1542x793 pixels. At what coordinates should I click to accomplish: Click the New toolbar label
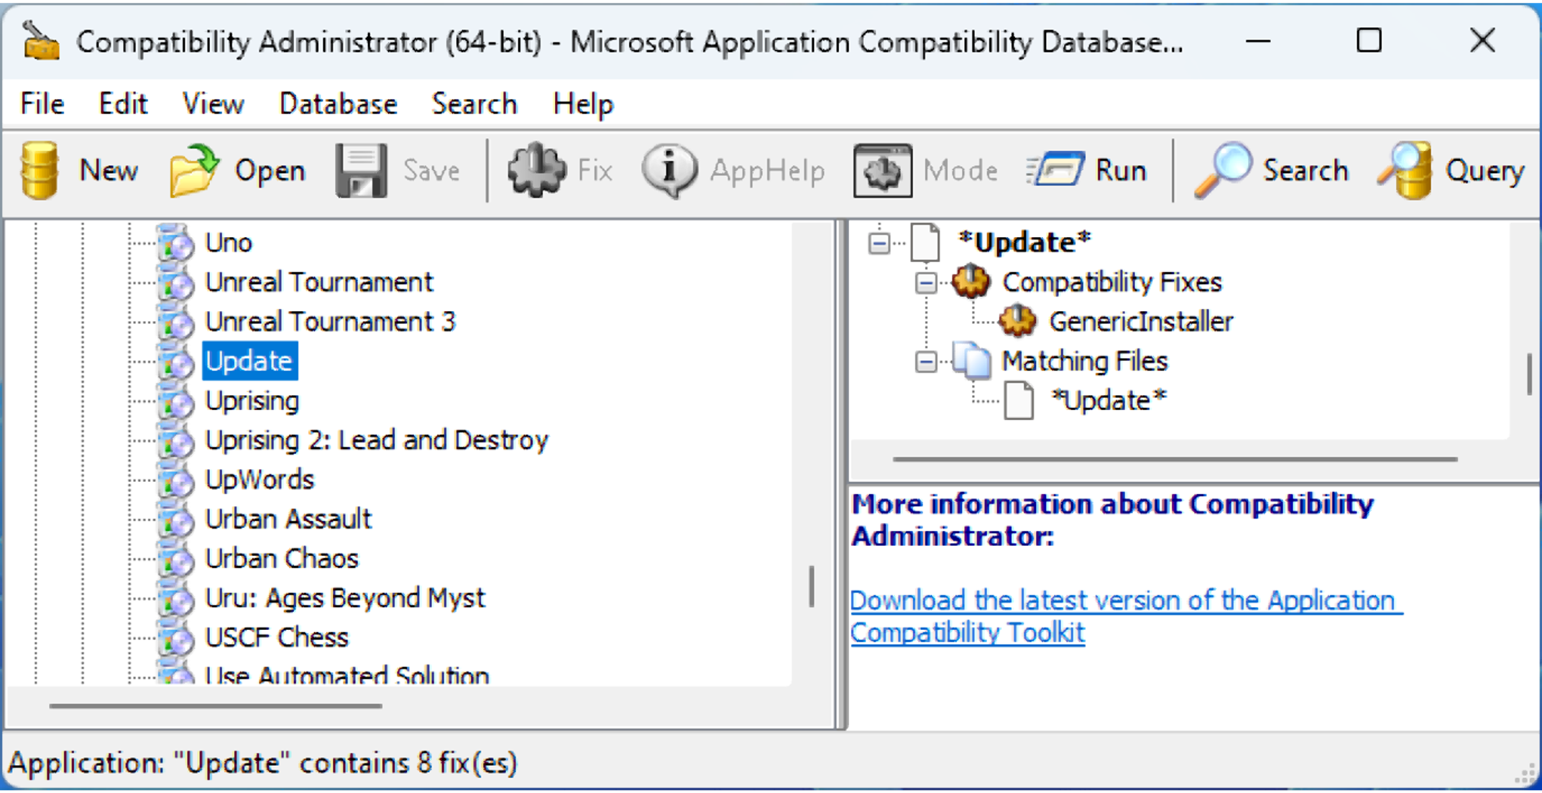[109, 170]
